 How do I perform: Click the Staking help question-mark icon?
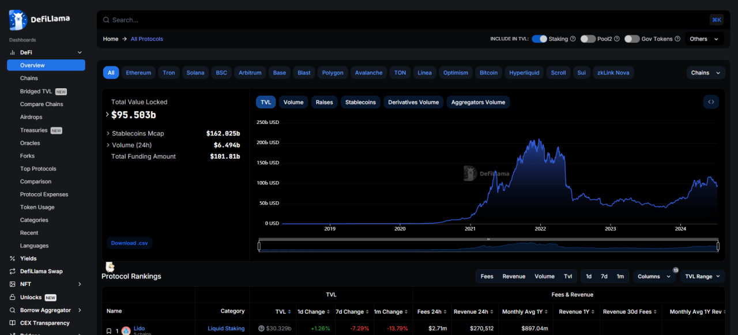click(573, 39)
